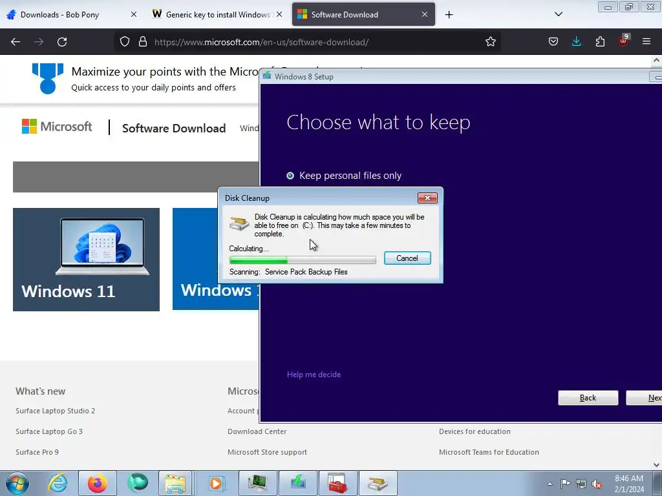Open the Microsoft Store support link
The width and height of the screenshot is (662, 496).
click(x=267, y=452)
